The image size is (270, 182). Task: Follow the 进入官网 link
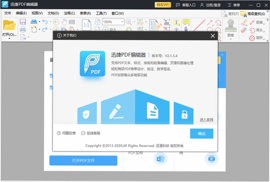207,120
